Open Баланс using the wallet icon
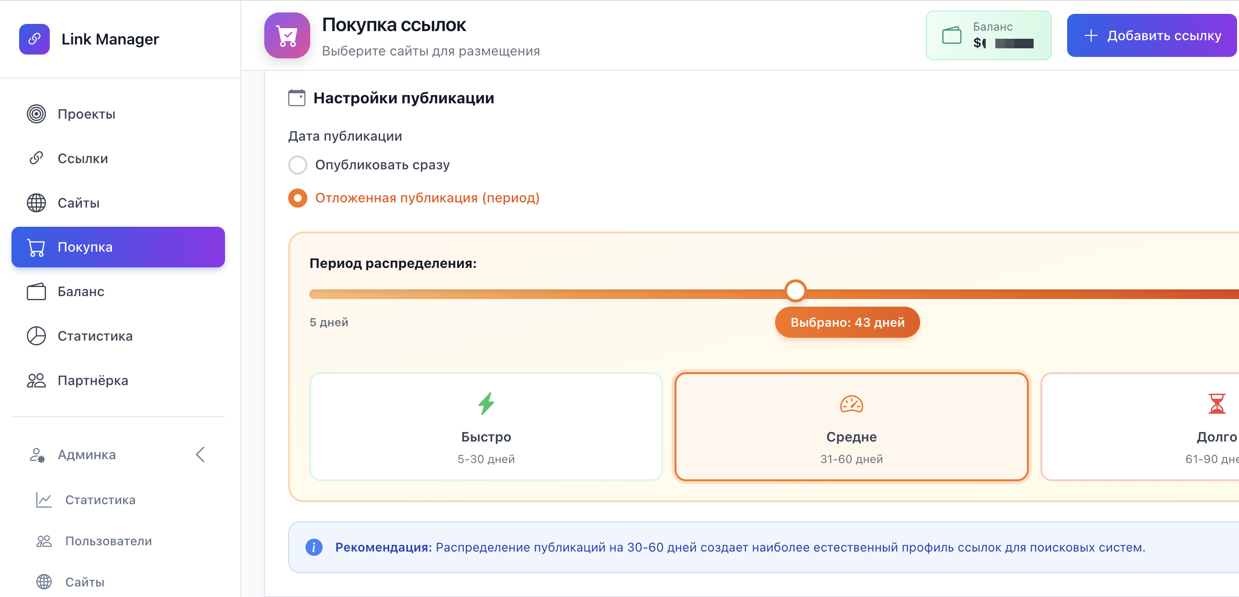 (x=35, y=291)
